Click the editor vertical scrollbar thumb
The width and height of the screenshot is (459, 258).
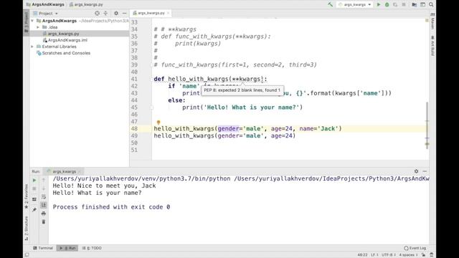click(x=427, y=125)
